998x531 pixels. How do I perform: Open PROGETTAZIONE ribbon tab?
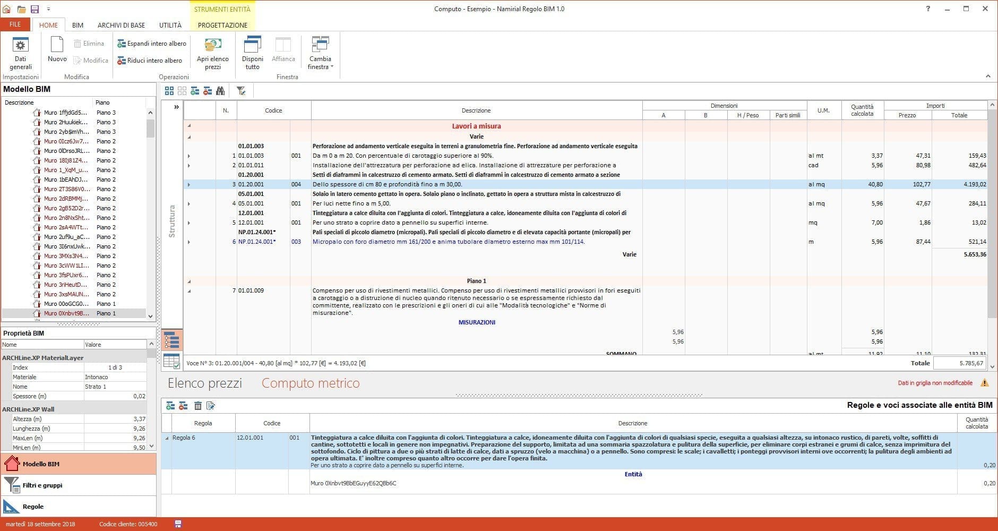[222, 25]
